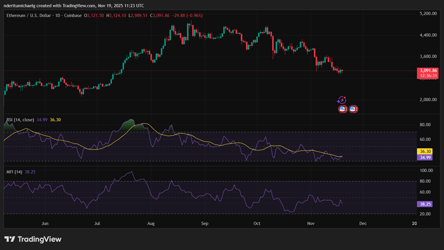Click the TradingView wordmark text
This screenshot has height=250, width=444.
click(x=39, y=239)
